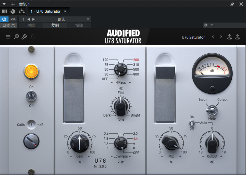Click the Nr. 2.0.0 version text
The width and height of the screenshot is (246, 175).
100,166
